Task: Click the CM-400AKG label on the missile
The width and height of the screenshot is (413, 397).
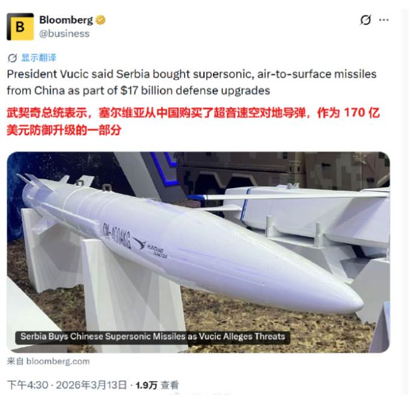Action: pos(116,235)
